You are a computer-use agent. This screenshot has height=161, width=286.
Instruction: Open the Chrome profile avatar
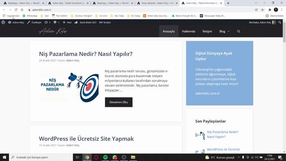coord(276,10)
